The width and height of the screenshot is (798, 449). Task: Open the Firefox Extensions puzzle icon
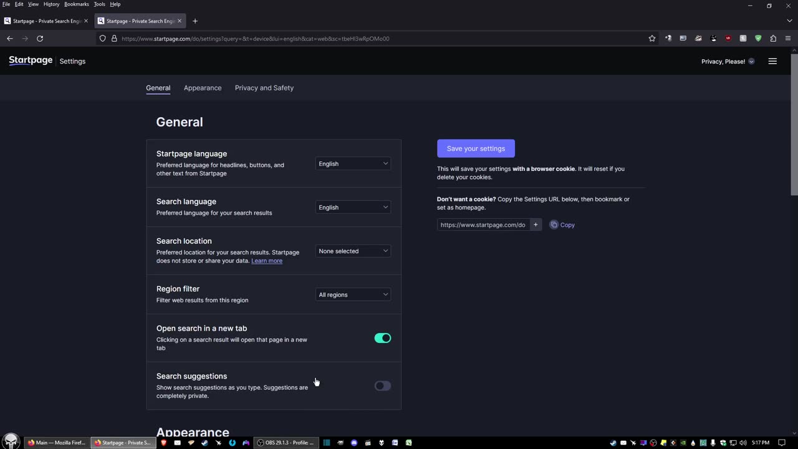tap(773, 38)
